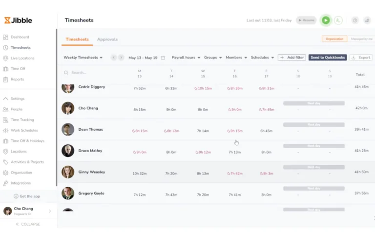
Task: Open the Reports clipboard icon
Action: pos(5,79)
